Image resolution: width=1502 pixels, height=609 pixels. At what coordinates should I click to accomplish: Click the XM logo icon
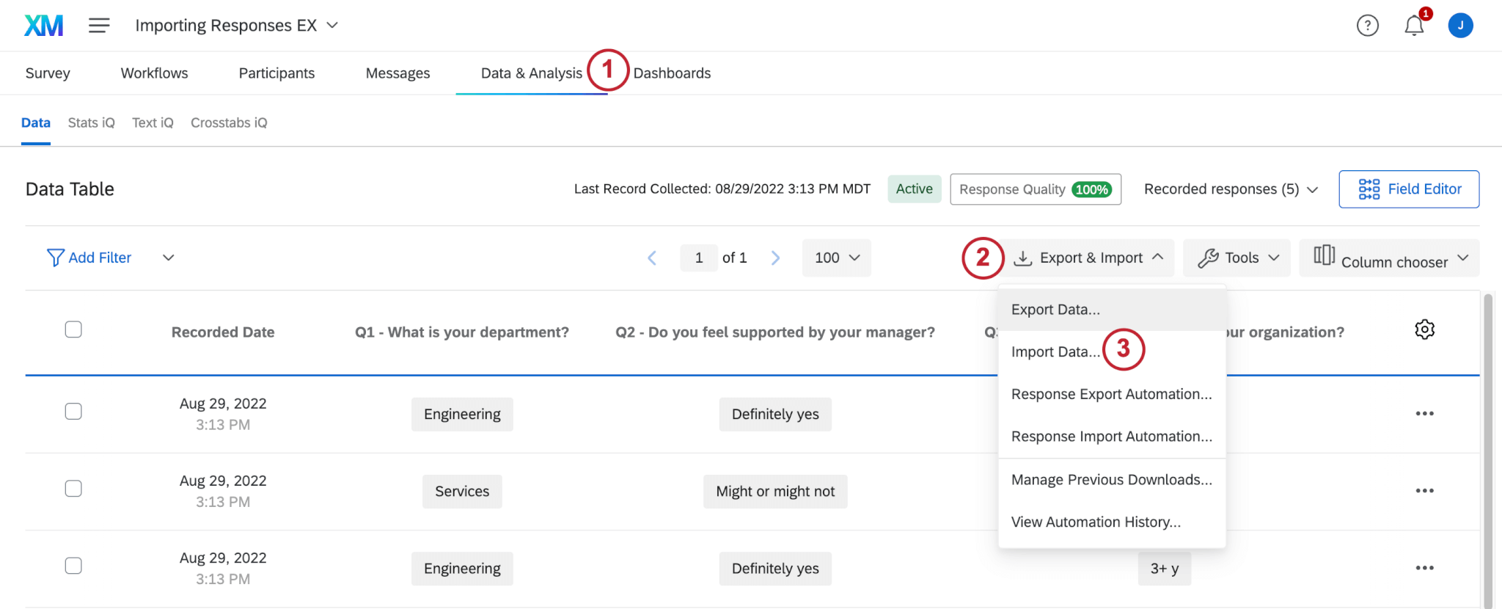[43, 26]
